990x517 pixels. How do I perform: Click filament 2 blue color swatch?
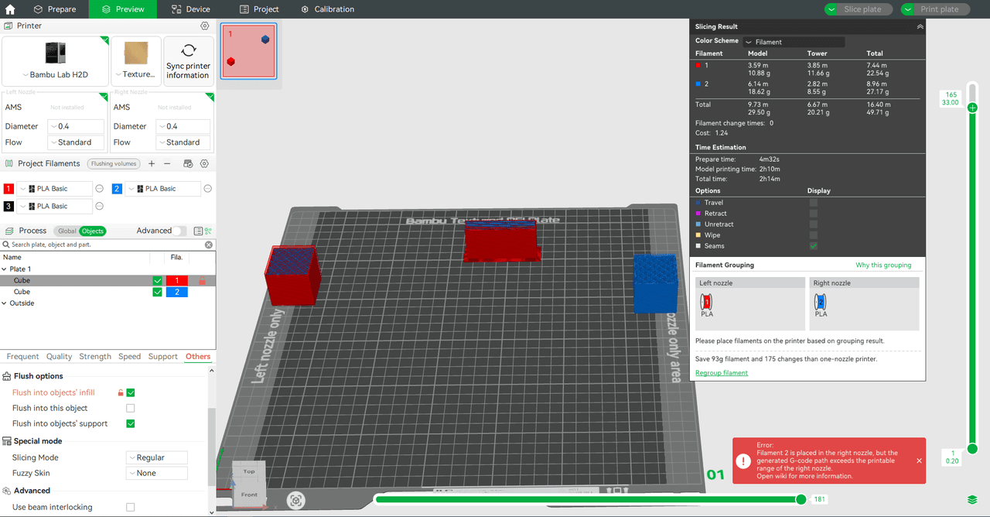(117, 189)
